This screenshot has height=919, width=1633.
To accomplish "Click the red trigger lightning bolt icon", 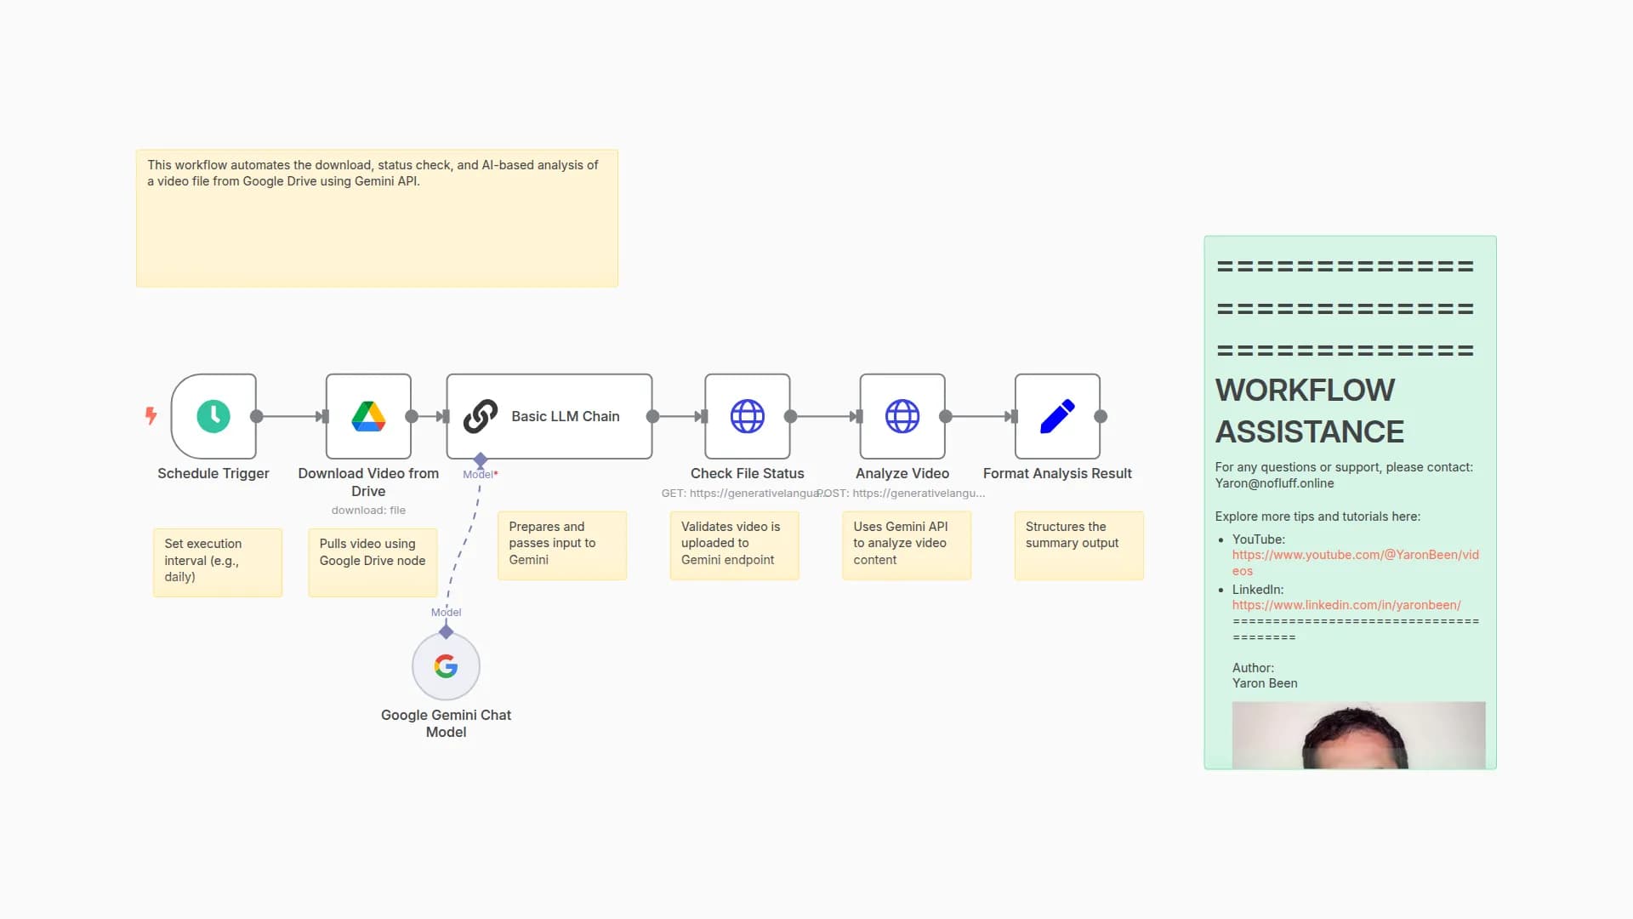I will (x=151, y=415).
